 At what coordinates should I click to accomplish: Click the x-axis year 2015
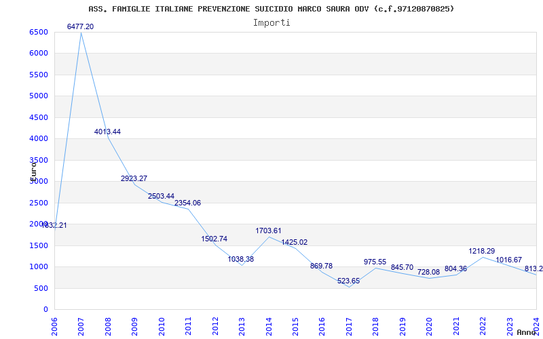click(x=295, y=326)
